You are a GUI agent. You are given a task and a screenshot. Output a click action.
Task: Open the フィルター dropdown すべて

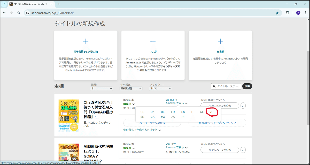(160, 88)
